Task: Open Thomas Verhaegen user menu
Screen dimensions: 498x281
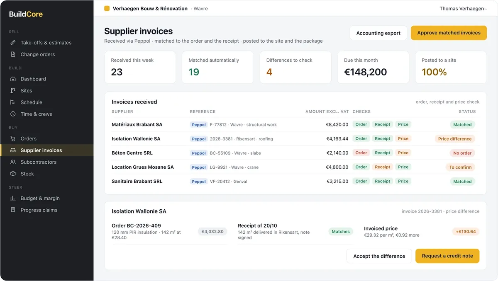Action: 463,8
